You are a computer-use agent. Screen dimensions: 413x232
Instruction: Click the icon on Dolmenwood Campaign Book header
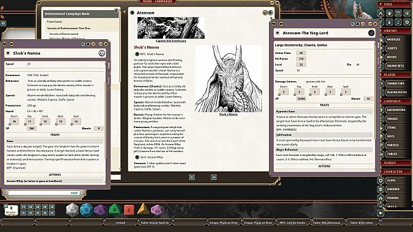point(116,11)
